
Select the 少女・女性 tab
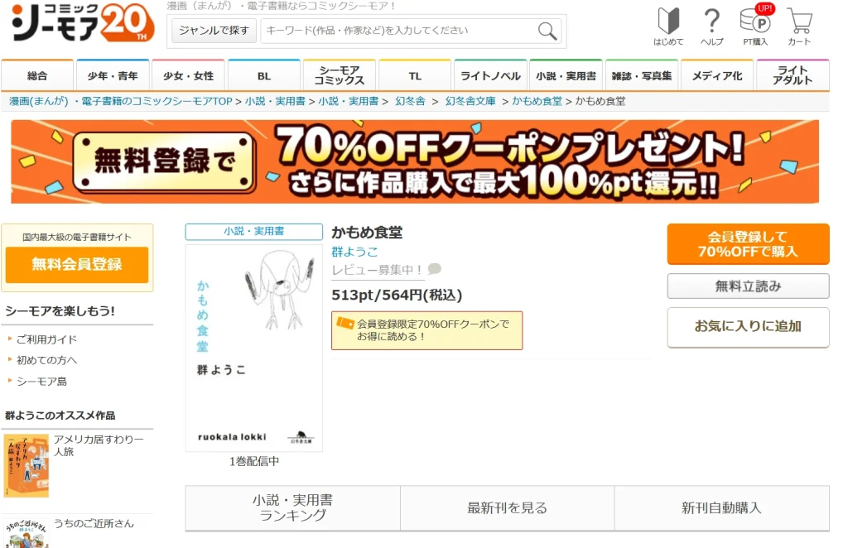(188, 75)
